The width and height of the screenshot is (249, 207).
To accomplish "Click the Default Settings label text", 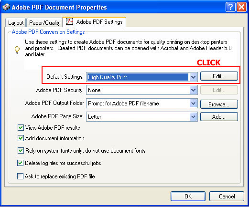I will coord(65,77).
